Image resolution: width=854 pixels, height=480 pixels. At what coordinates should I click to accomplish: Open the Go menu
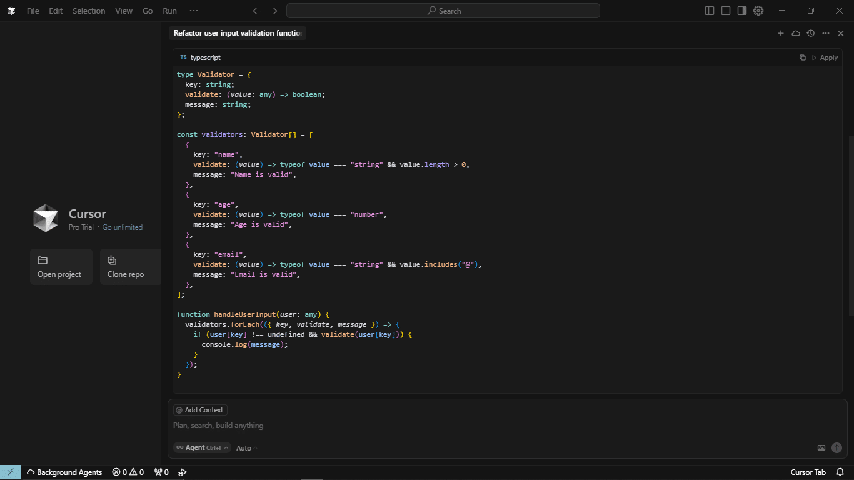click(148, 11)
